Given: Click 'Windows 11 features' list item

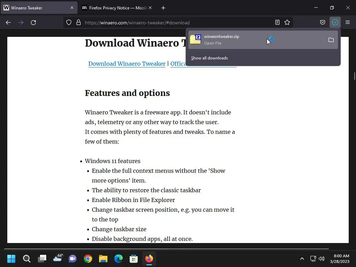Looking at the screenshot, I should (x=113, y=161).
